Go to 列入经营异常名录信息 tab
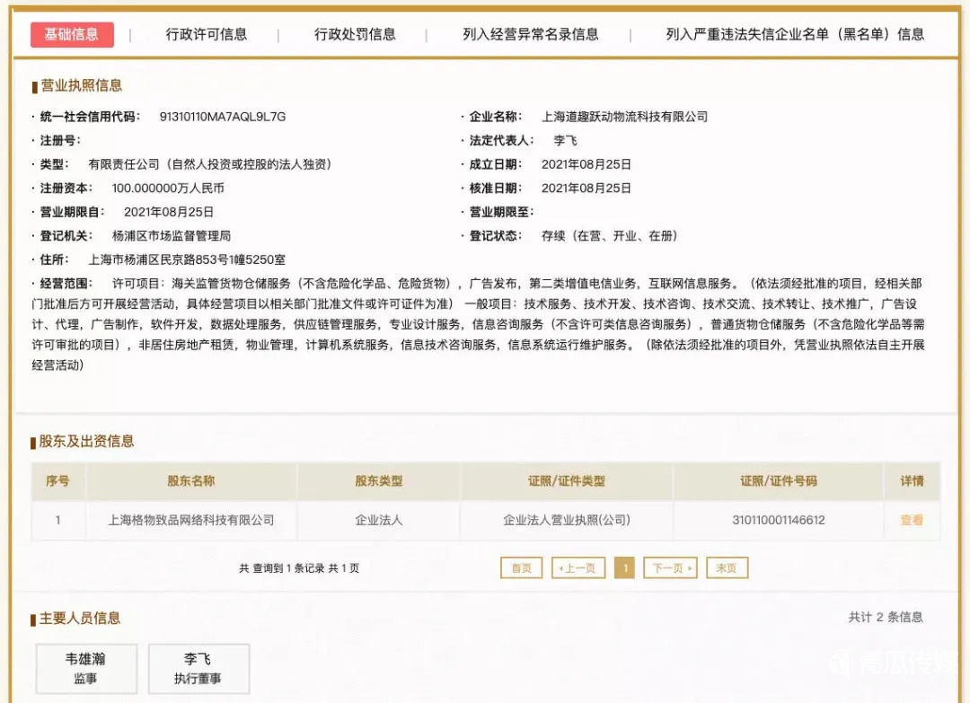 click(x=530, y=35)
